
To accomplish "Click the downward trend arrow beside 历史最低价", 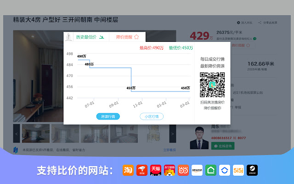I will (x=102, y=37).
